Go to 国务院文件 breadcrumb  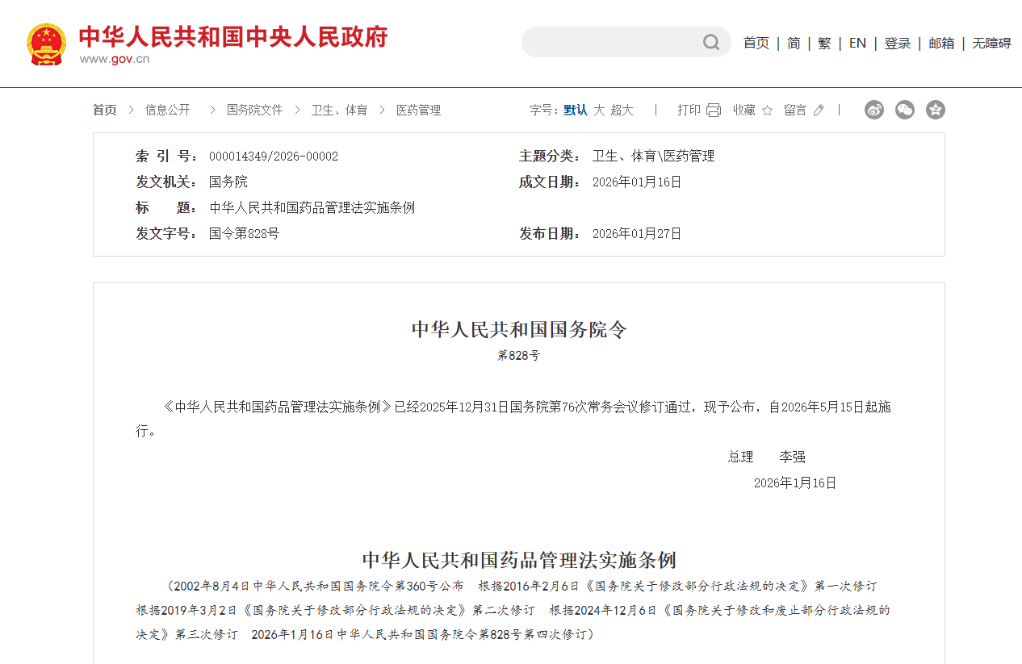point(254,111)
